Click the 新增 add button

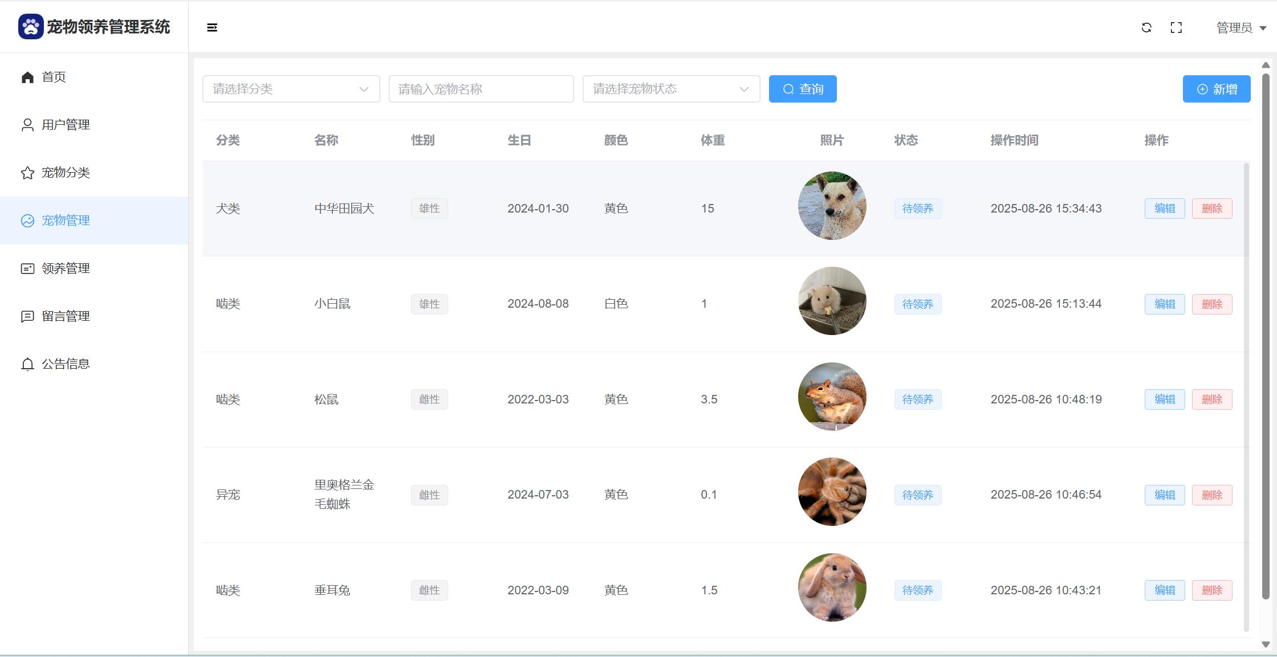[1216, 89]
